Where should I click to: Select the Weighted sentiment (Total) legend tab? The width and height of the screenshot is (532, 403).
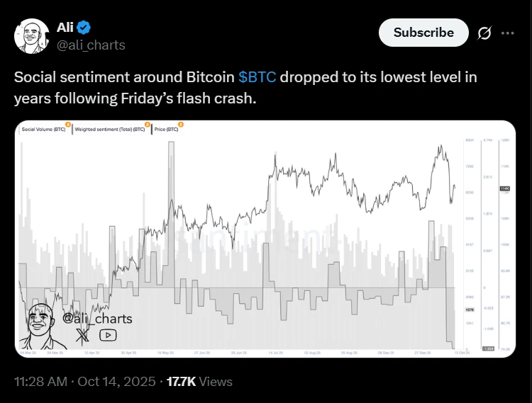pos(109,130)
